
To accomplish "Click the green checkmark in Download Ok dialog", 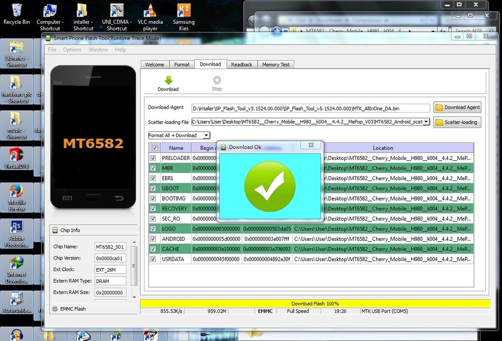I will pos(270,186).
